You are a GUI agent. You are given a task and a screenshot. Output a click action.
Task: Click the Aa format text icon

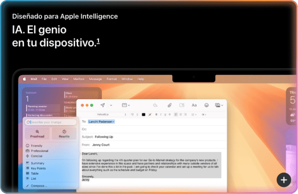point(194,105)
